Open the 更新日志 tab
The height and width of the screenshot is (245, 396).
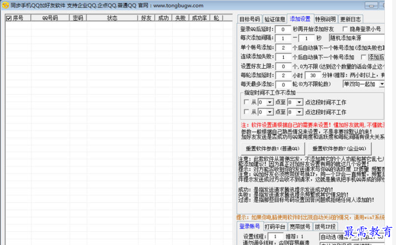point(350,19)
